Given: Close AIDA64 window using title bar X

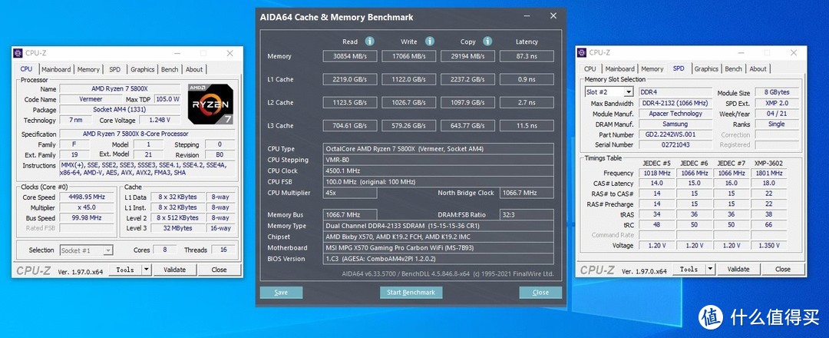Looking at the screenshot, I should (553, 17).
